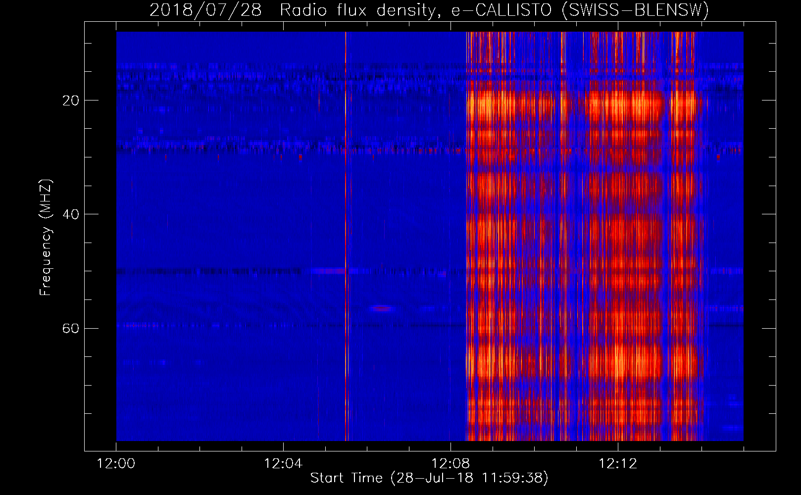Viewport: 801px width, 495px height.
Task: Click the '60' frequency tick label
Action: coord(71,329)
